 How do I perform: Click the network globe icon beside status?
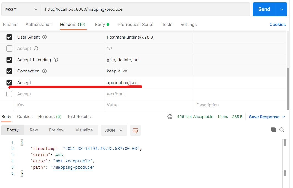[170, 117]
